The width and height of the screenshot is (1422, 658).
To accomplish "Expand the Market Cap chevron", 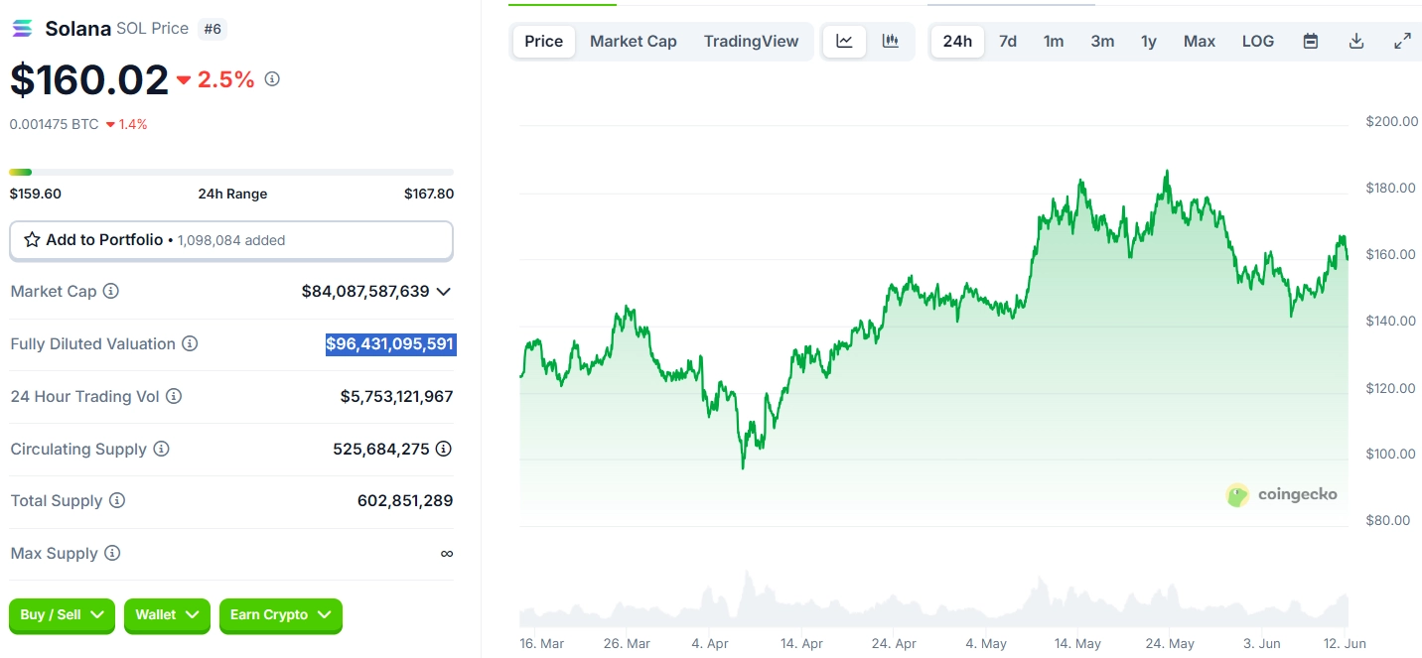I will coord(444,292).
